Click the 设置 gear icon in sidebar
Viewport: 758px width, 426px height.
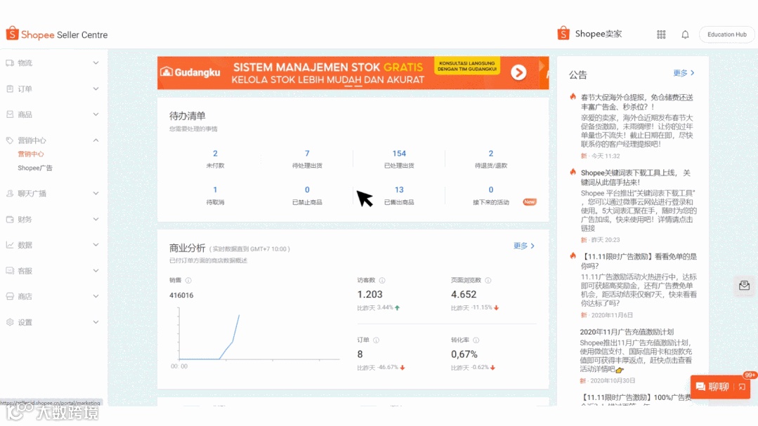tap(10, 322)
